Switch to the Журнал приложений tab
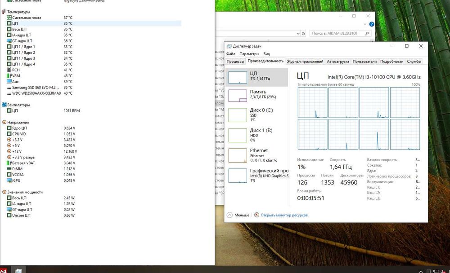 pos(305,62)
